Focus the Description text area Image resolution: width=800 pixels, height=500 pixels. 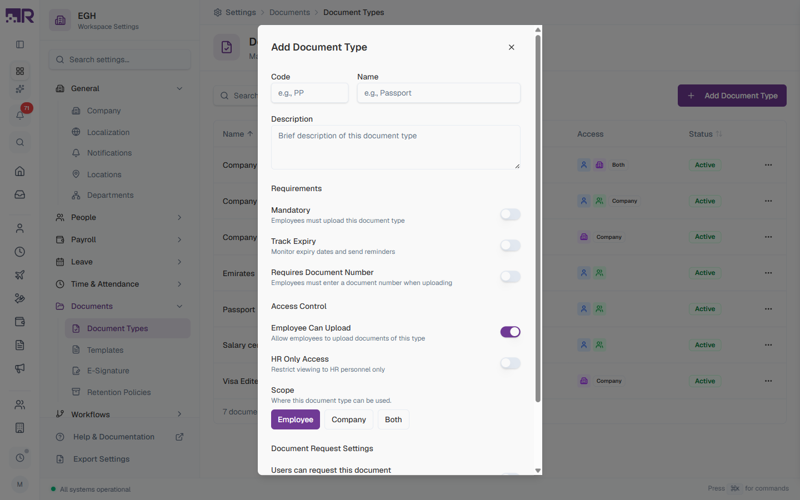(396, 147)
